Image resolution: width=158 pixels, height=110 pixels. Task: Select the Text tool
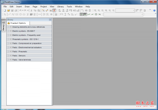pyautogui.click(x=28, y=14)
